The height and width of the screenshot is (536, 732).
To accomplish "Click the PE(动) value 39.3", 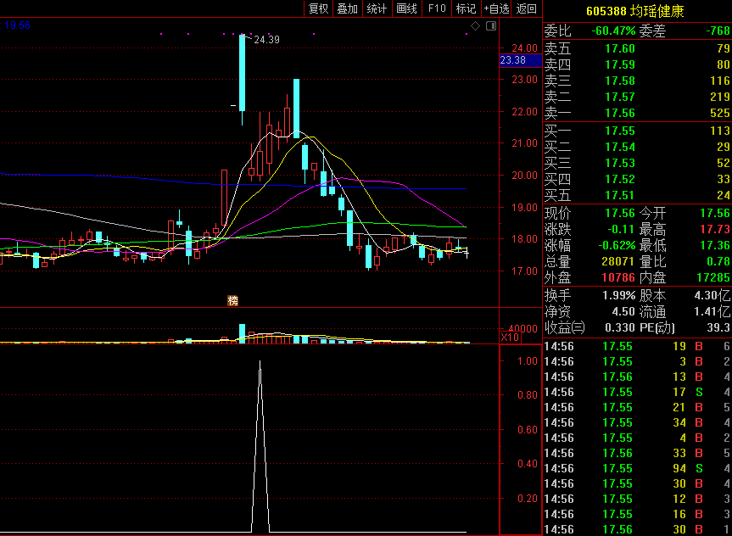I will coord(719,327).
